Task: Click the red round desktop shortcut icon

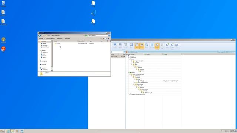Action: tap(3, 49)
